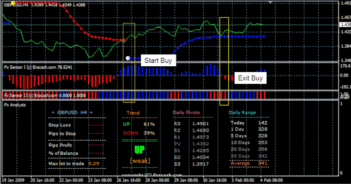This screenshot has width=351, height=184.
Task: Click the Daily Range heading
Action: [x=242, y=112]
